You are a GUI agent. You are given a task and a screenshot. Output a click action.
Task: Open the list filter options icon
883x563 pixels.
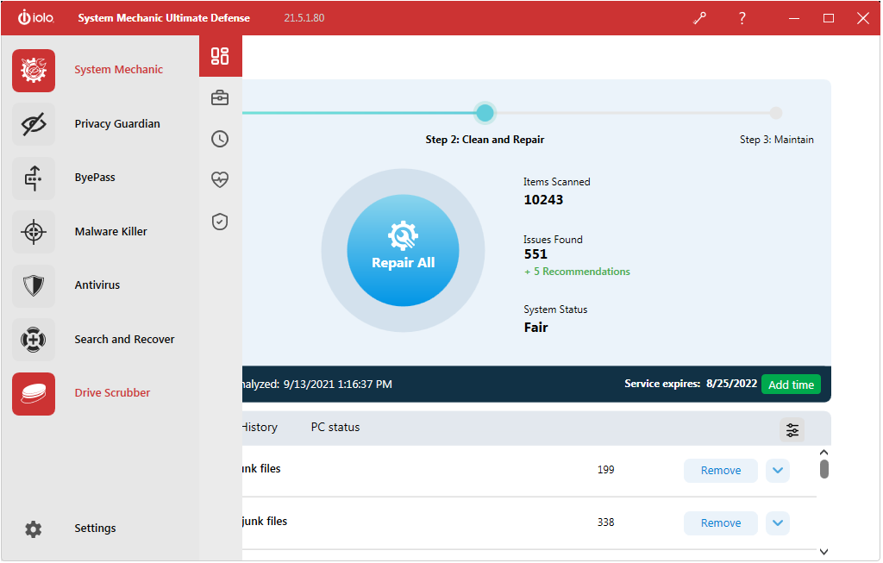click(x=792, y=429)
